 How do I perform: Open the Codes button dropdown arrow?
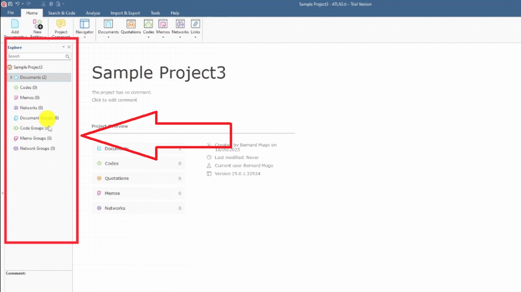coord(148,37)
